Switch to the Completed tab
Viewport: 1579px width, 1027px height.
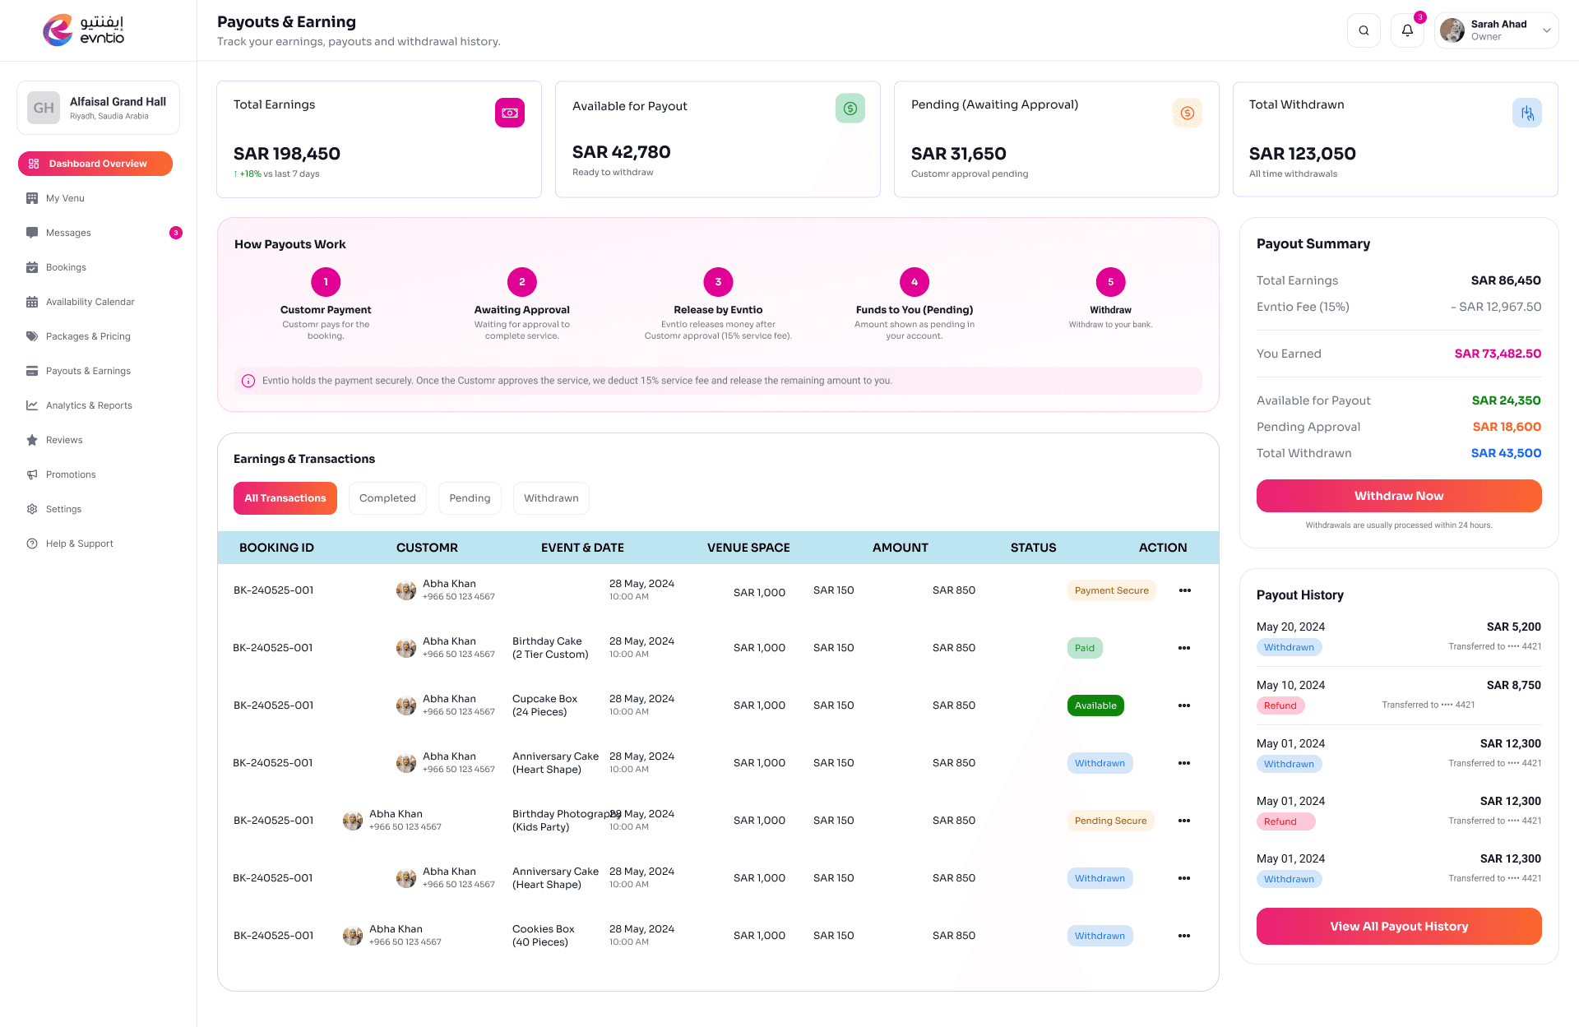point(387,498)
